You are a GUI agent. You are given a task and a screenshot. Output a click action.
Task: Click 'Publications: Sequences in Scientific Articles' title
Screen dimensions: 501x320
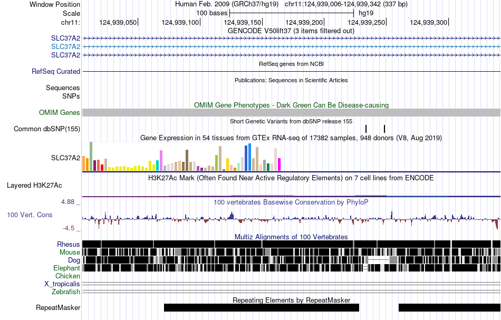(291, 80)
